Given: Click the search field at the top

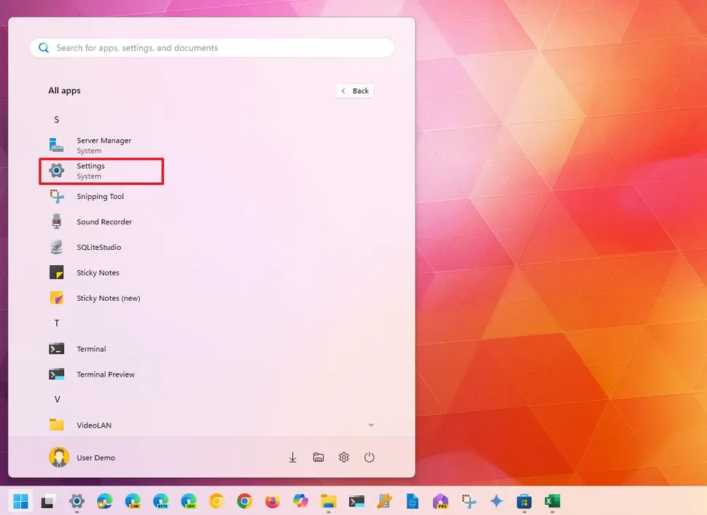Looking at the screenshot, I should [x=211, y=47].
